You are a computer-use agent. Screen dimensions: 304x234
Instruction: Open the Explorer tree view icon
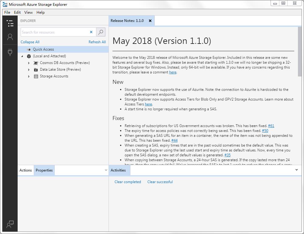coord(10,23)
